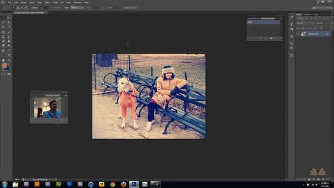Screen dimensions: 334x188
Task: Open the layer filter kind dropdown
Action: click(x=302, y=18)
